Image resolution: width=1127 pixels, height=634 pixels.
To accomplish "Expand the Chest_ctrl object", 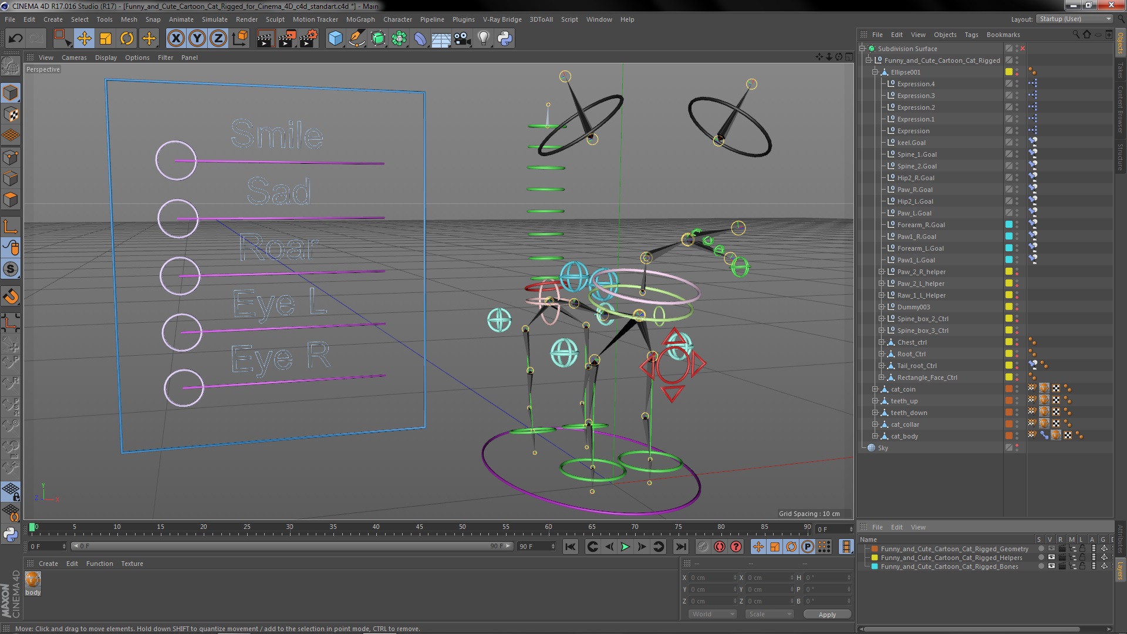I will pyautogui.click(x=881, y=342).
